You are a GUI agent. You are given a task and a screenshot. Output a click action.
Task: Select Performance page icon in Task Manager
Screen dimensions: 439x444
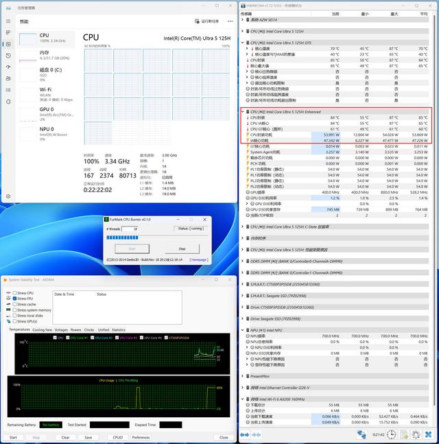point(8,44)
